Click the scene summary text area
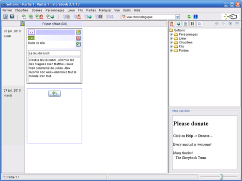 [54, 70]
